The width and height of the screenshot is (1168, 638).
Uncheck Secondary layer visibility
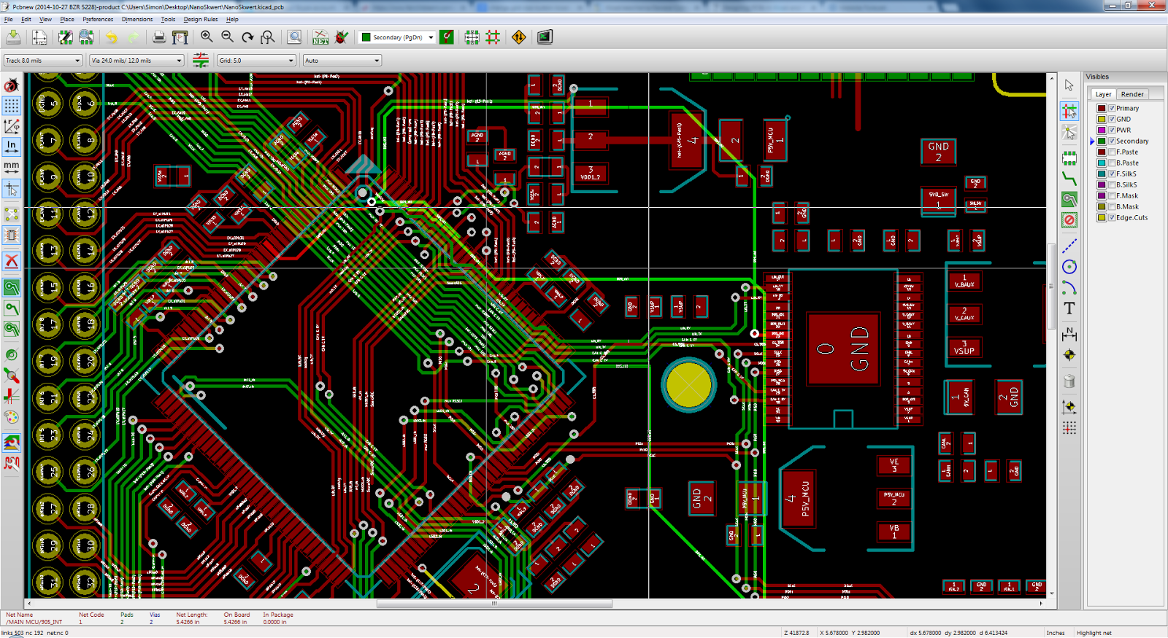pos(1112,141)
